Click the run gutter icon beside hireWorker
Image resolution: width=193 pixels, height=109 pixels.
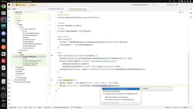pyautogui.click(x=52, y=80)
